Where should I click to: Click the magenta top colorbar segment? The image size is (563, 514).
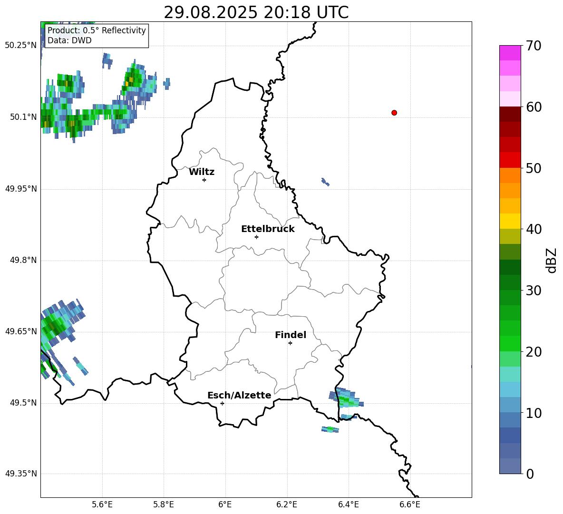[x=510, y=53]
